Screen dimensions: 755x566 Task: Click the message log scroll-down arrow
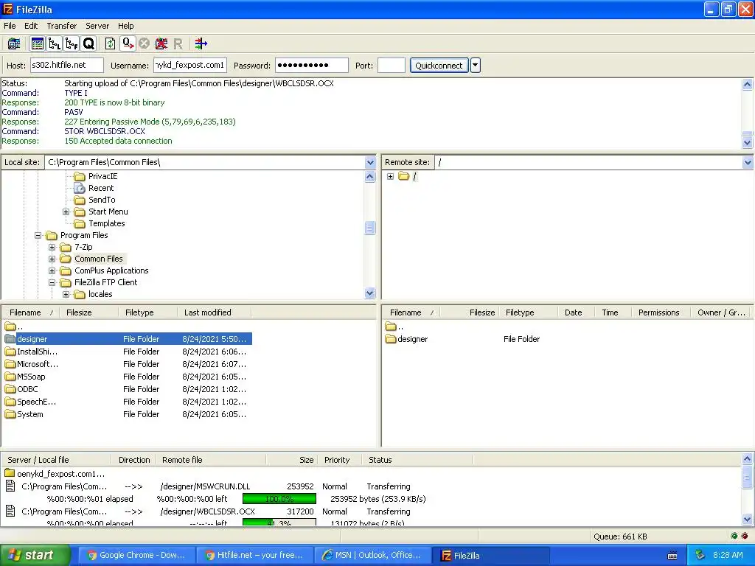click(x=748, y=142)
